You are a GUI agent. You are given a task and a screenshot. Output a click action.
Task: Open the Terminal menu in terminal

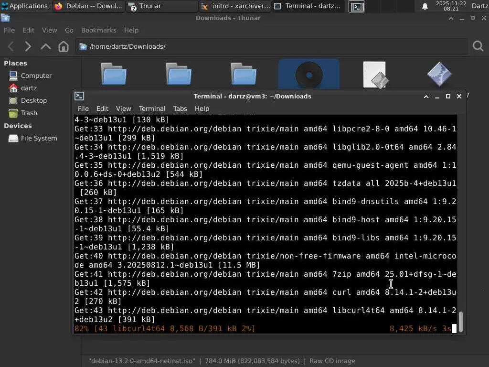pyautogui.click(x=152, y=108)
